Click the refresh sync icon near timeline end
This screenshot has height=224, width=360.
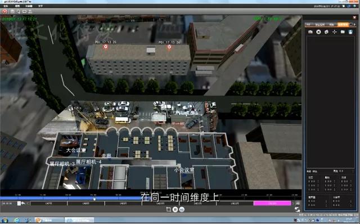click(x=298, y=209)
